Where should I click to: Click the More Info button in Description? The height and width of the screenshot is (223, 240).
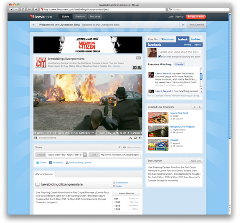(196, 161)
